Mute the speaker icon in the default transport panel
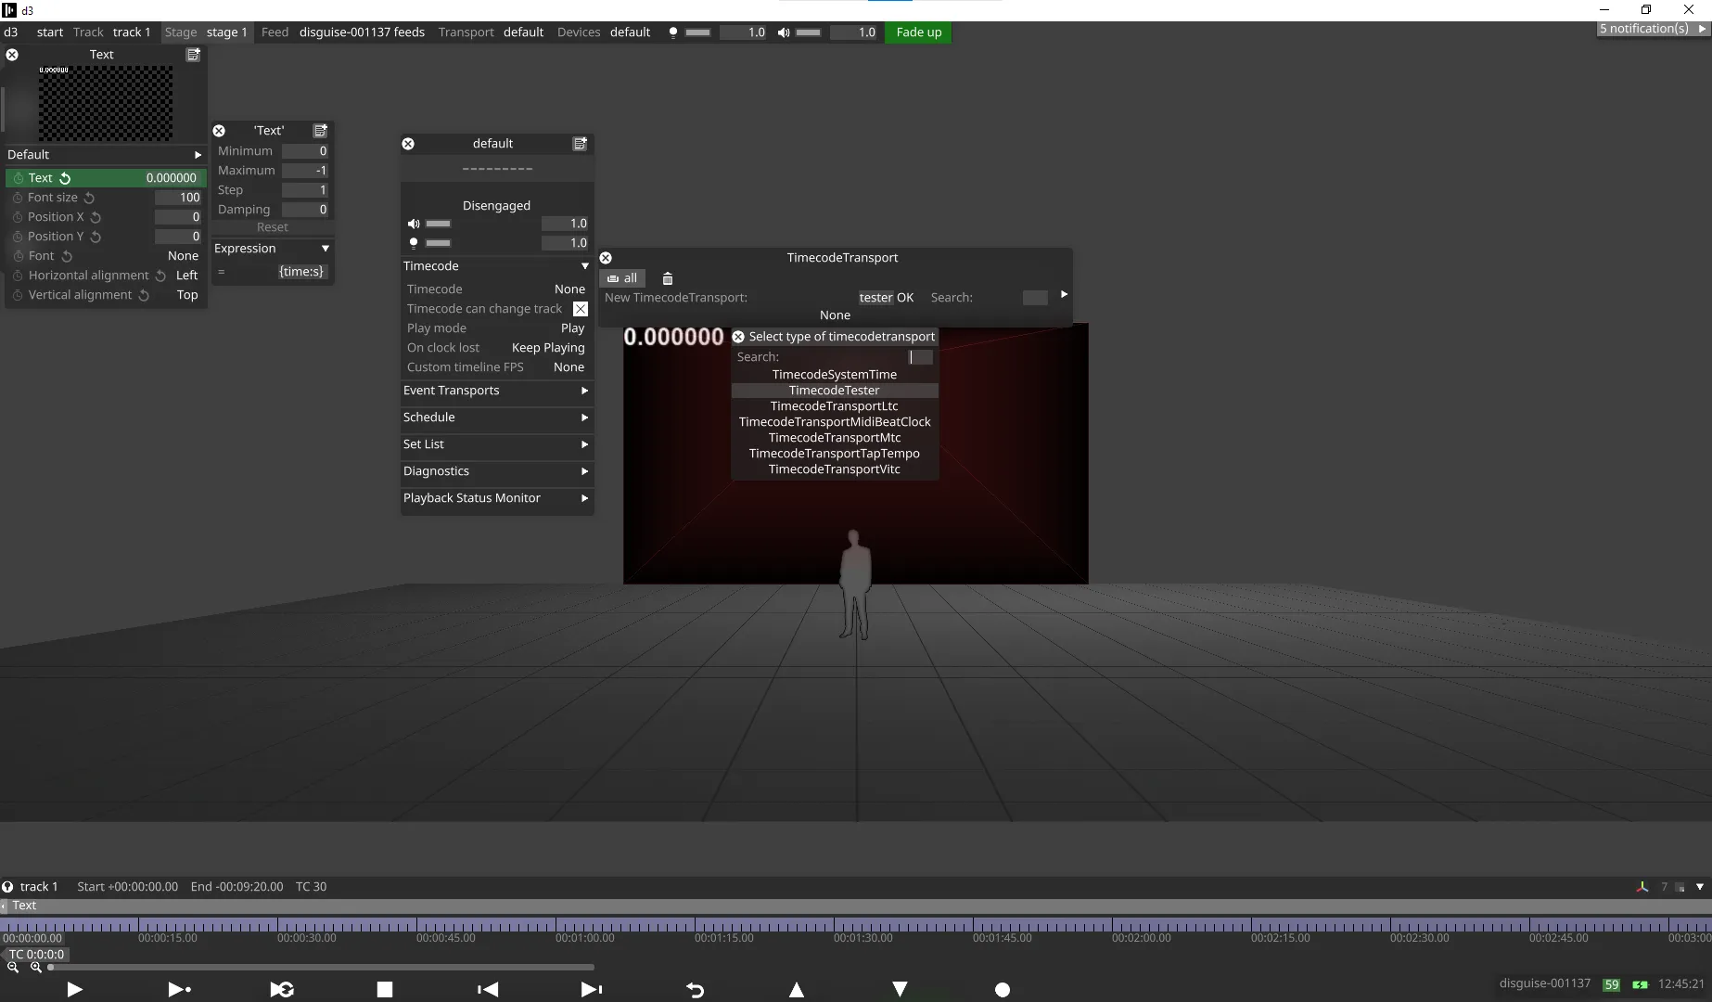1712x1002 pixels. coord(414,224)
